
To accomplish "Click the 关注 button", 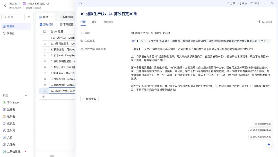I will click(x=243, y=3).
